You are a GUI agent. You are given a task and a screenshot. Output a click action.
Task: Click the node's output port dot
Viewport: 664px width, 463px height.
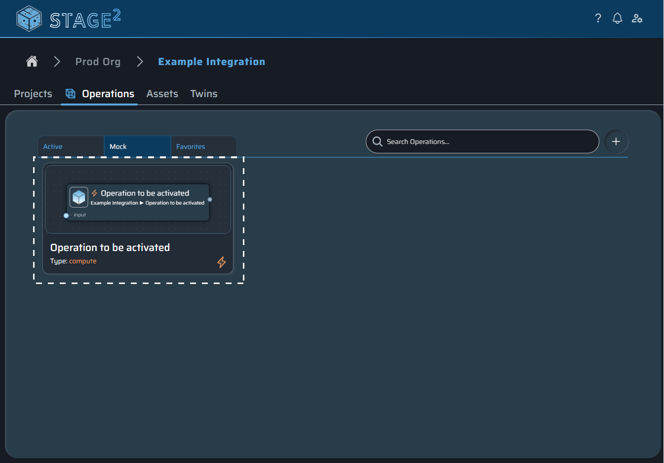point(210,200)
